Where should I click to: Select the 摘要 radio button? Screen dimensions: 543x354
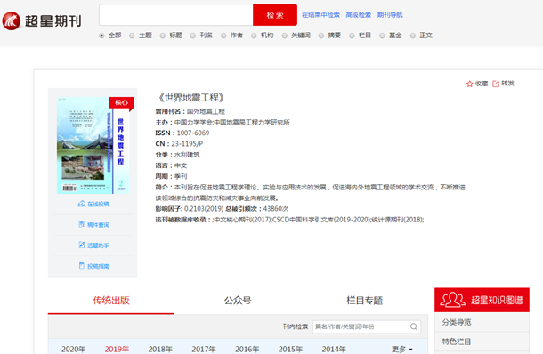[321, 36]
